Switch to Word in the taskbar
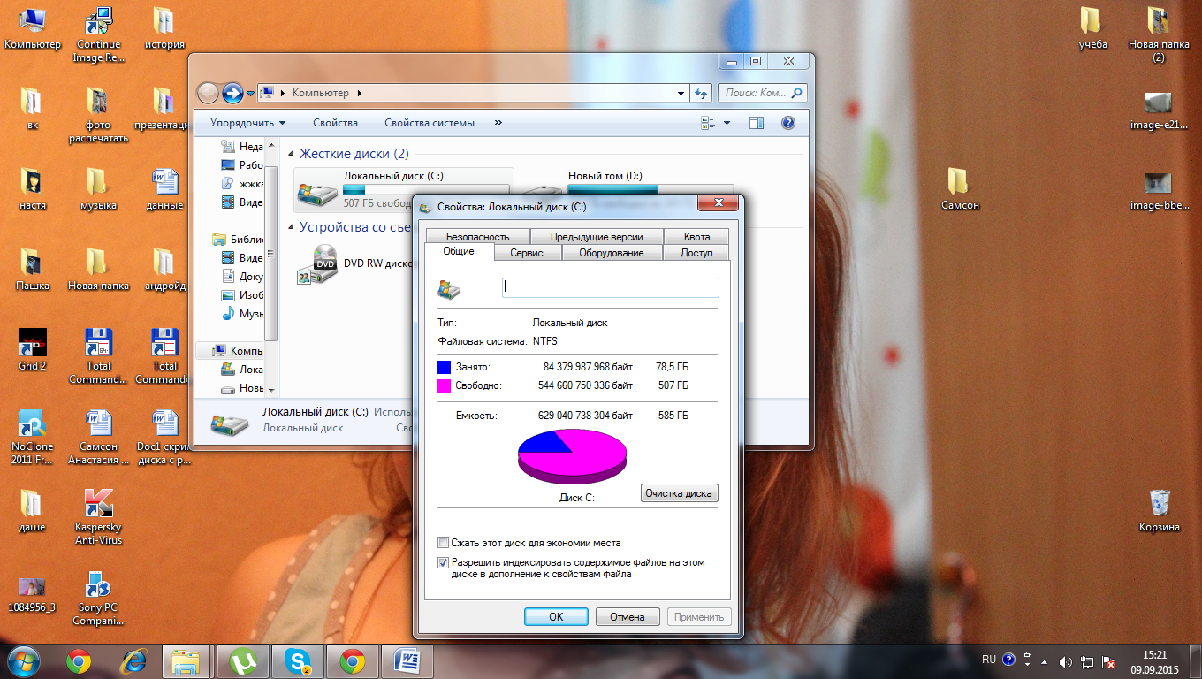The image size is (1202, 679). [x=407, y=660]
